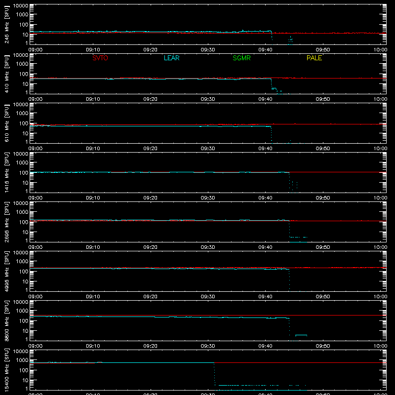Click 09:30 tick label under 1415 MHz panel
This screenshot has height=395, width=395.
coord(208,198)
